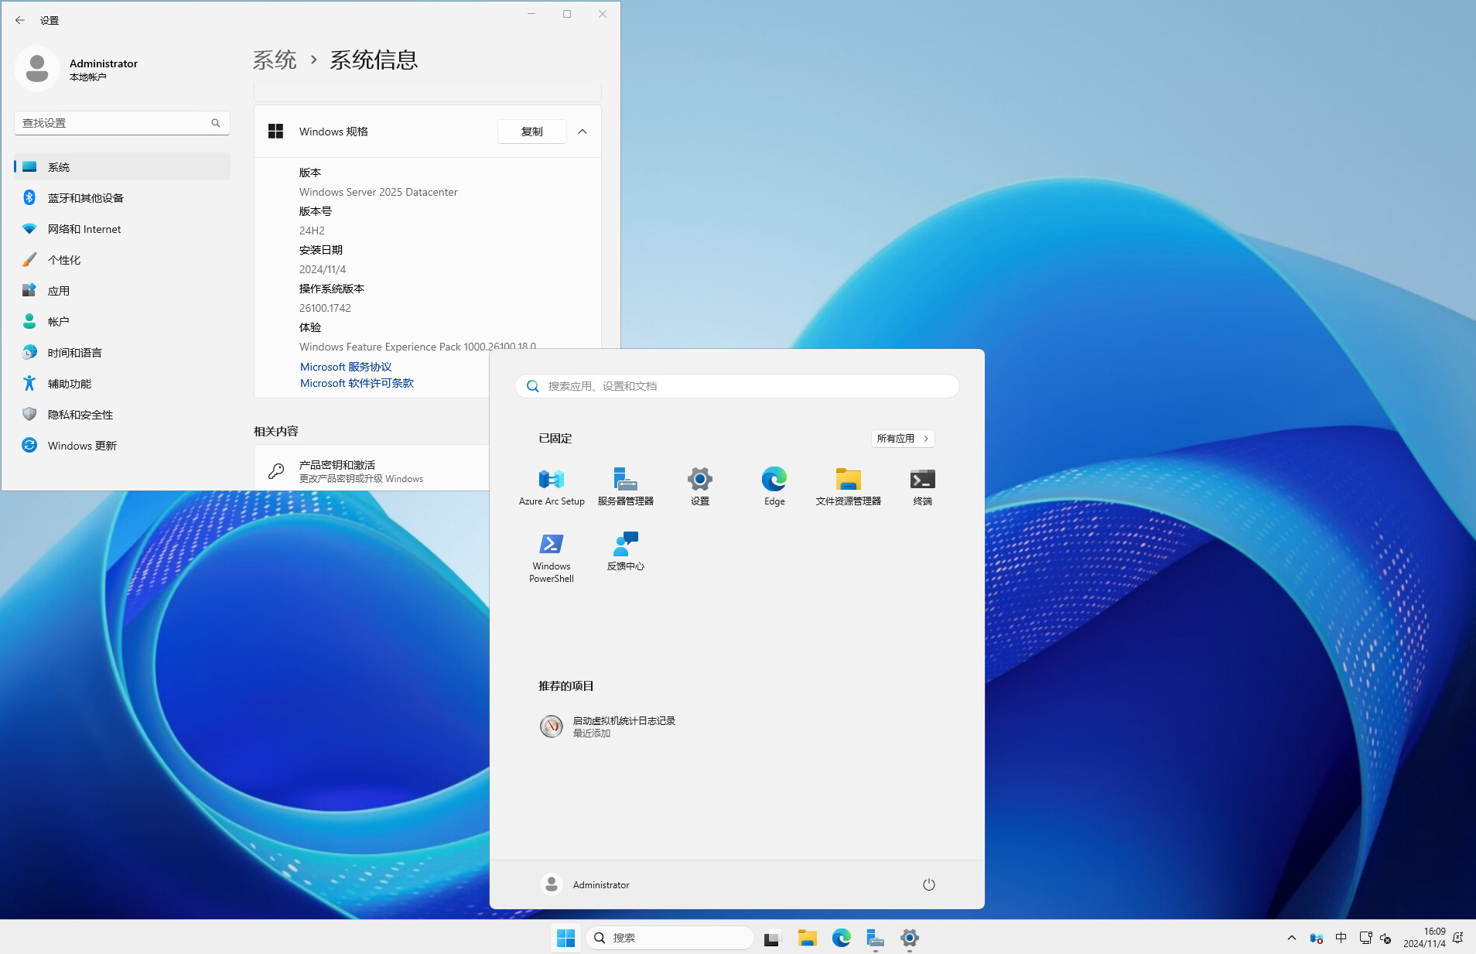1476x954 pixels.
Task: Open 应用 settings category
Action: pyautogui.click(x=121, y=291)
